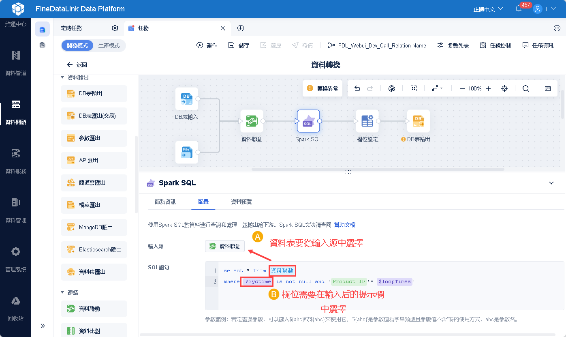Open 參數列表 parameter list
Screen dimensions: 566x337
pyautogui.click(x=453, y=45)
